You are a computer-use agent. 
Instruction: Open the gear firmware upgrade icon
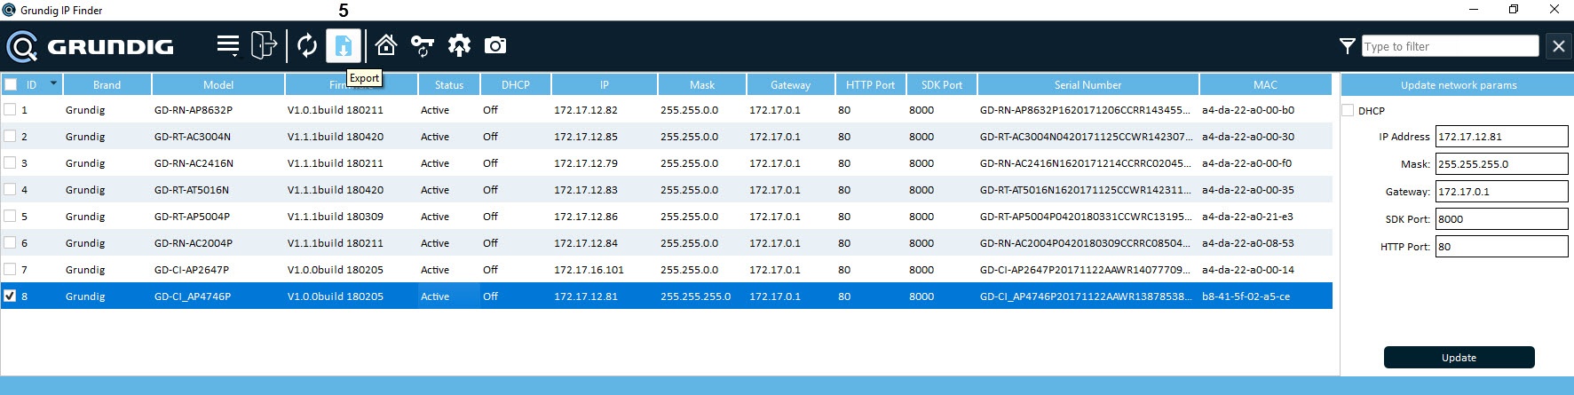point(459,45)
